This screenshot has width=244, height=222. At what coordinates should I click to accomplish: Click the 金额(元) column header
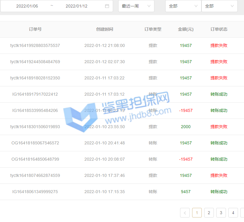tap(186, 29)
